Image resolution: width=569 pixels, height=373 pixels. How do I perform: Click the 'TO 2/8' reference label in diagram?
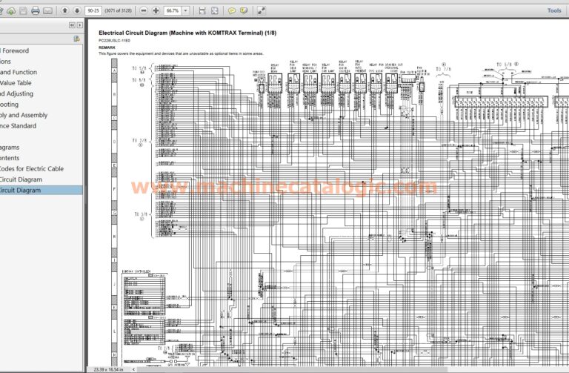click(x=139, y=141)
